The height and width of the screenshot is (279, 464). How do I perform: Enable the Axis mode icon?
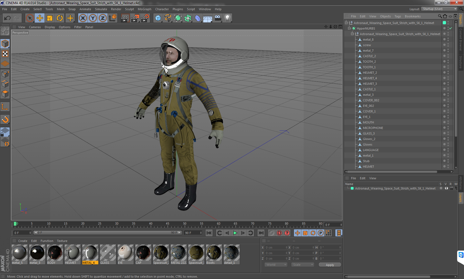click(5, 107)
